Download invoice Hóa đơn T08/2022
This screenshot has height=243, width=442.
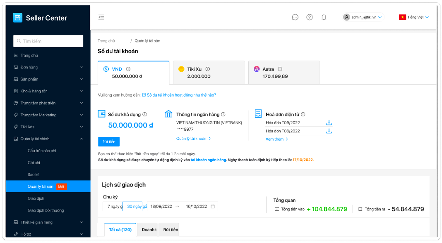pos(329,131)
